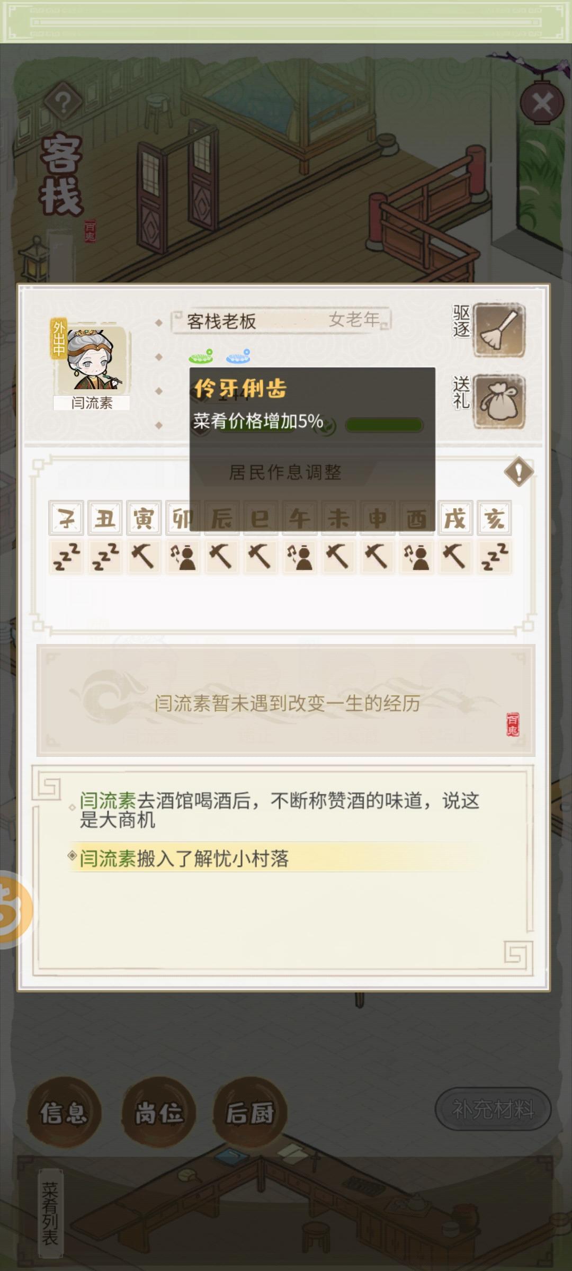Close the inn panel with X lantern
Screen dimensions: 572x1271
542,103
